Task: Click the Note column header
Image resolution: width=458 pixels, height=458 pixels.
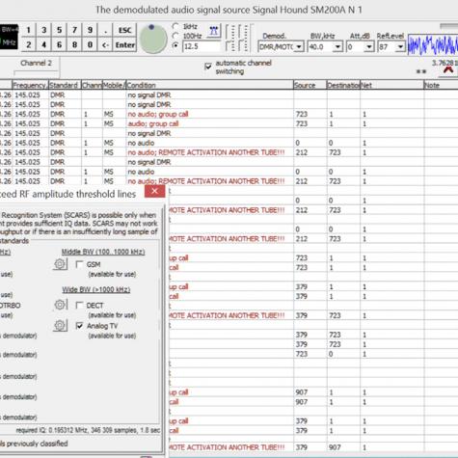Action: (441, 85)
